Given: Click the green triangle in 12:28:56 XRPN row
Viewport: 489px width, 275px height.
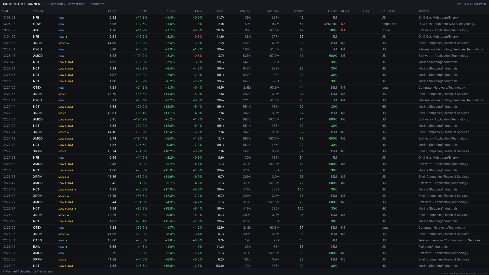Looking at the screenshot, I should 68,43.
